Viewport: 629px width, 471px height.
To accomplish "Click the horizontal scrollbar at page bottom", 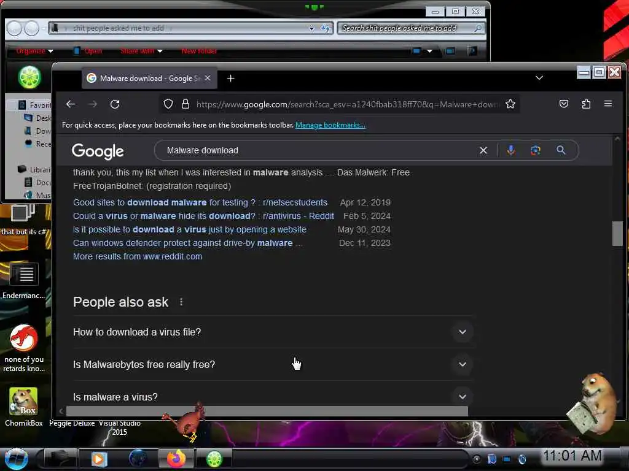I will click(x=267, y=411).
